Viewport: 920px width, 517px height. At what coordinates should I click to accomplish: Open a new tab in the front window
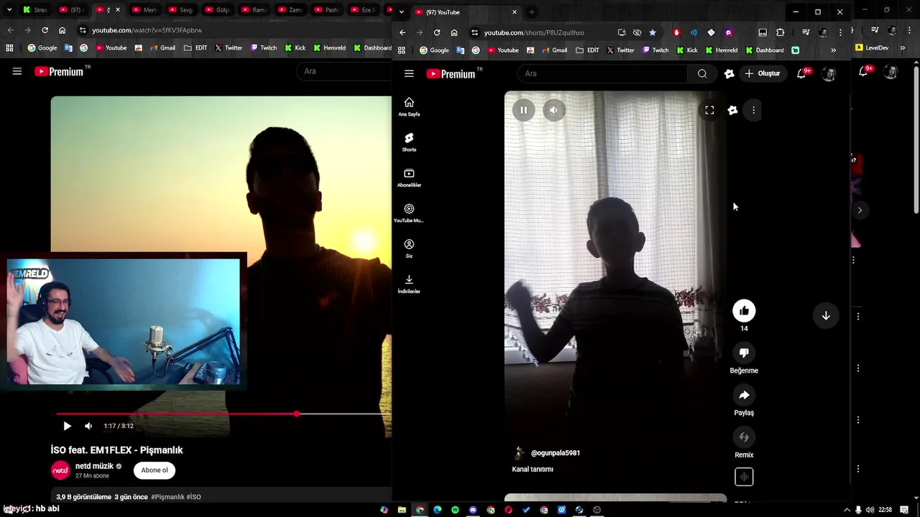[x=532, y=12]
